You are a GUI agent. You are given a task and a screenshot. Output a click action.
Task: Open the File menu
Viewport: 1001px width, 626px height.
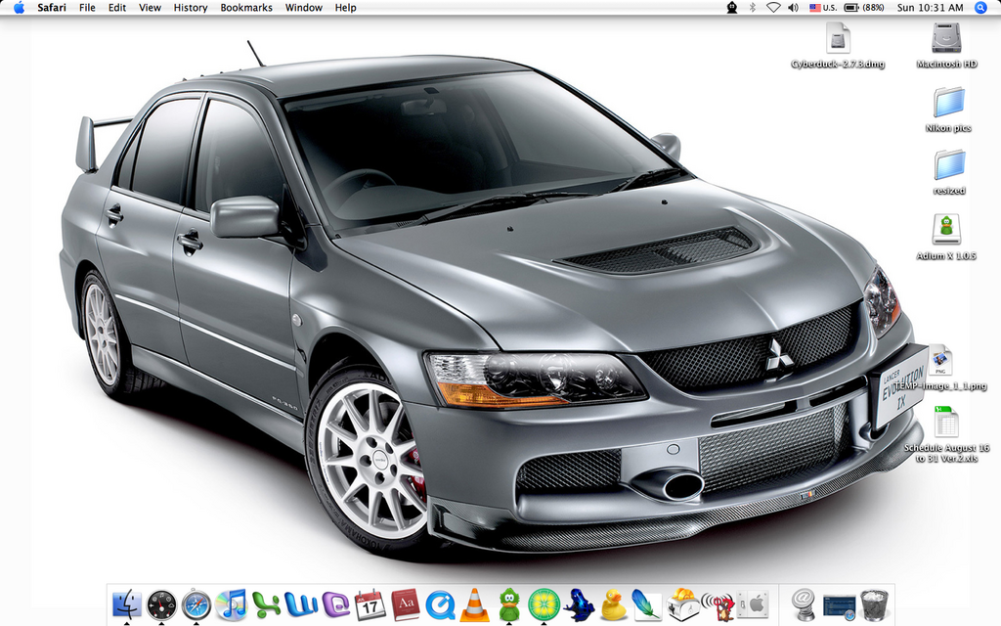coord(87,8)
